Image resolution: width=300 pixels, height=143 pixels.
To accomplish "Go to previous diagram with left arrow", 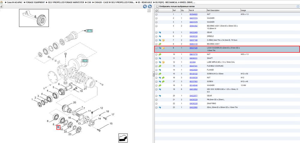I will click(145, 7).
